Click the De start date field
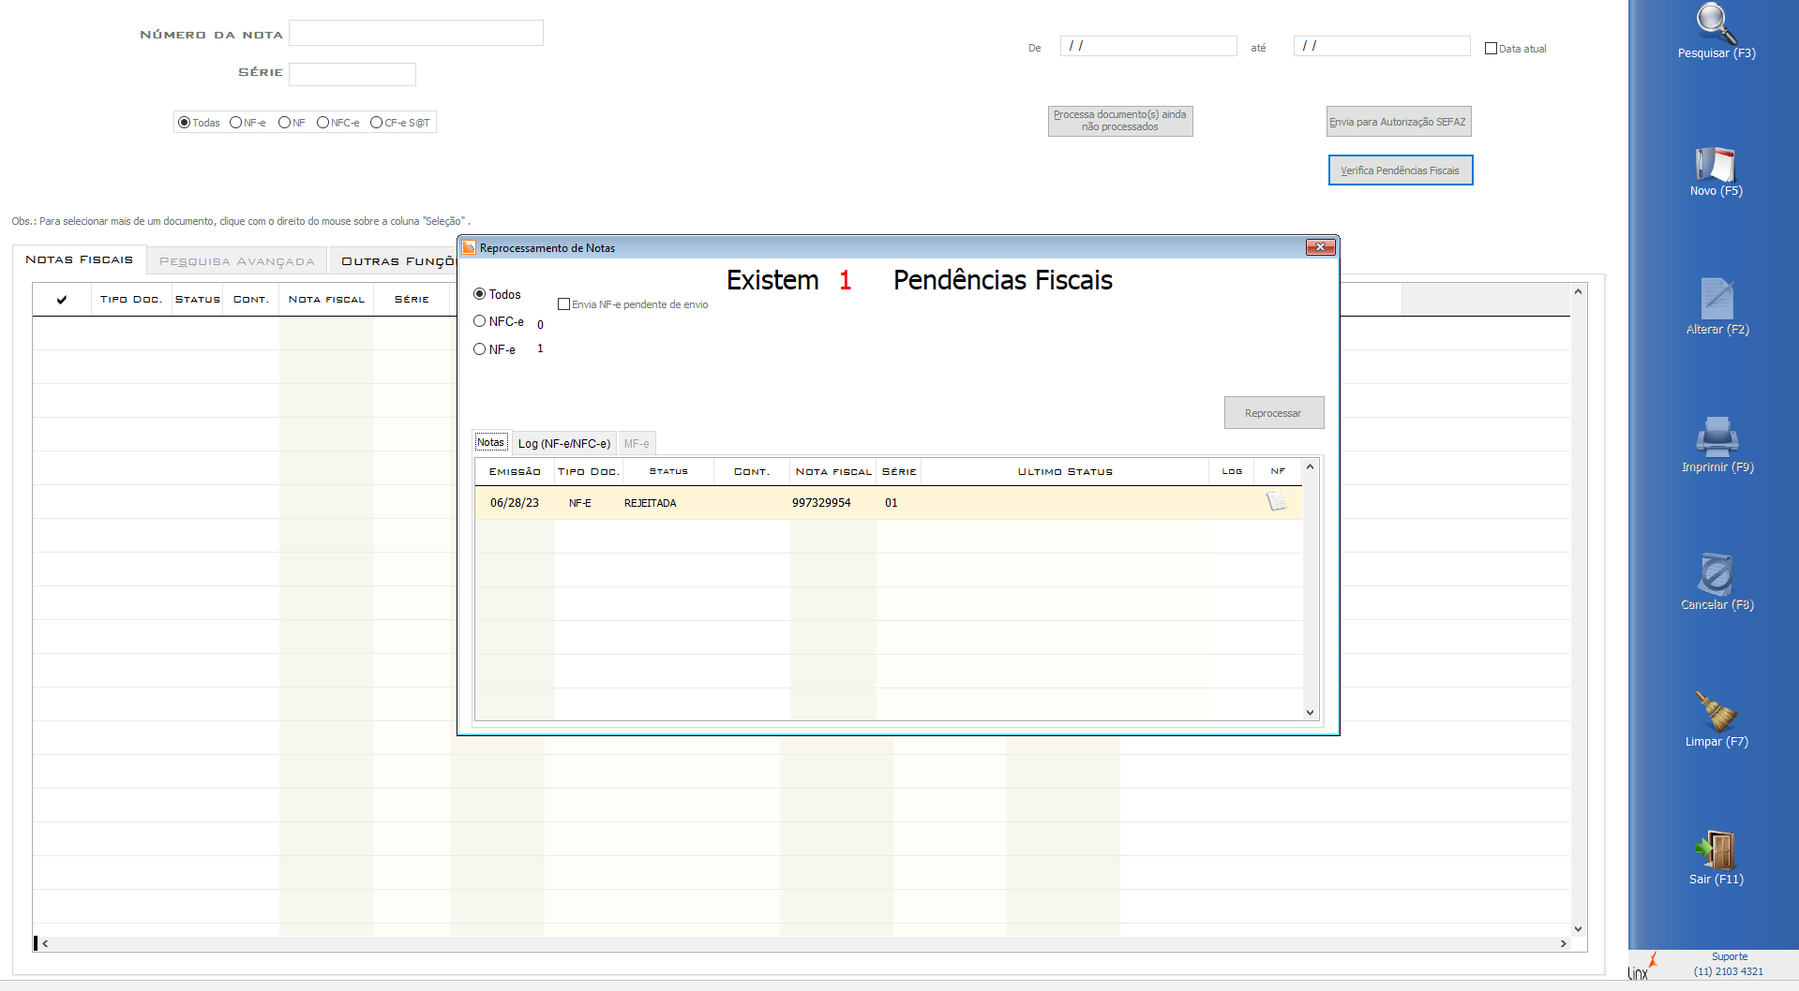Viewport: 1799px width, 991px height. (x=1148, y=46)
